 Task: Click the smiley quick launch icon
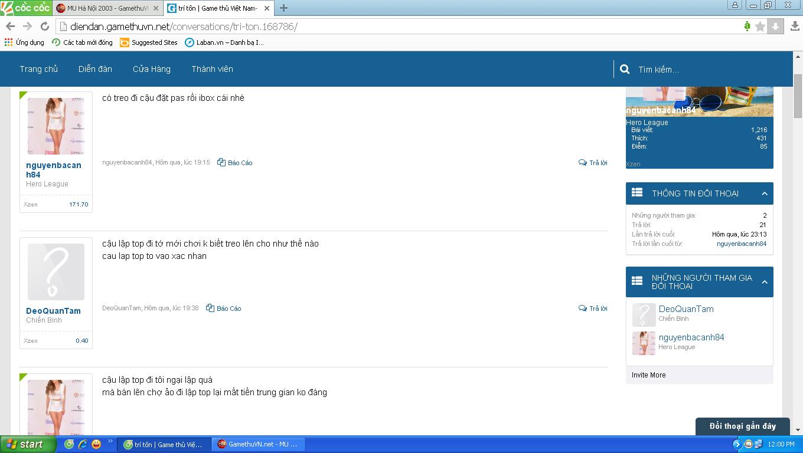coord(96,444)
